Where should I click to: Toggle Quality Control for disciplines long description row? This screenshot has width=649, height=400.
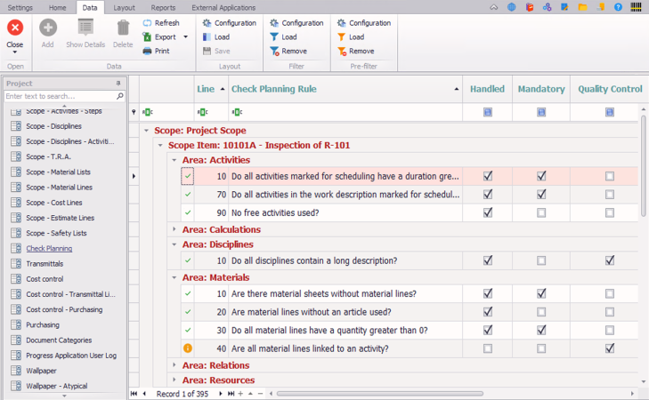point(610,260)
